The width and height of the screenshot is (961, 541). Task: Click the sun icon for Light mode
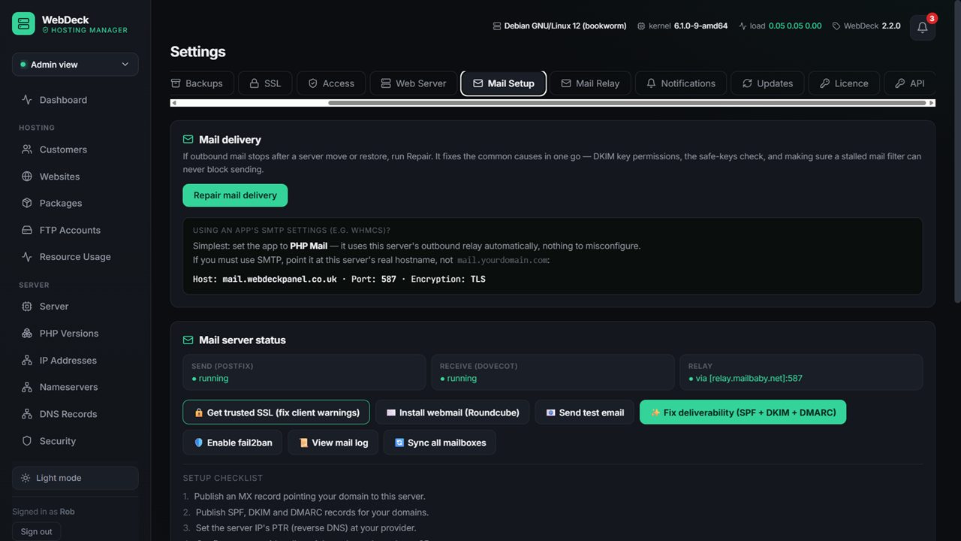(26, 478)
